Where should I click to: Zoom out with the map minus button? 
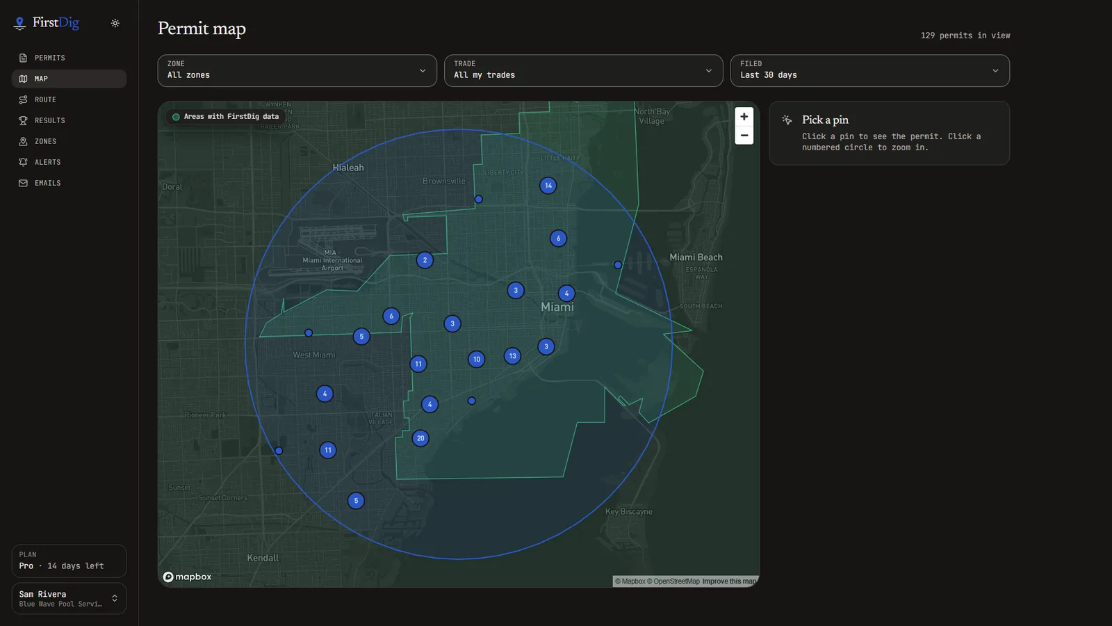744,136
